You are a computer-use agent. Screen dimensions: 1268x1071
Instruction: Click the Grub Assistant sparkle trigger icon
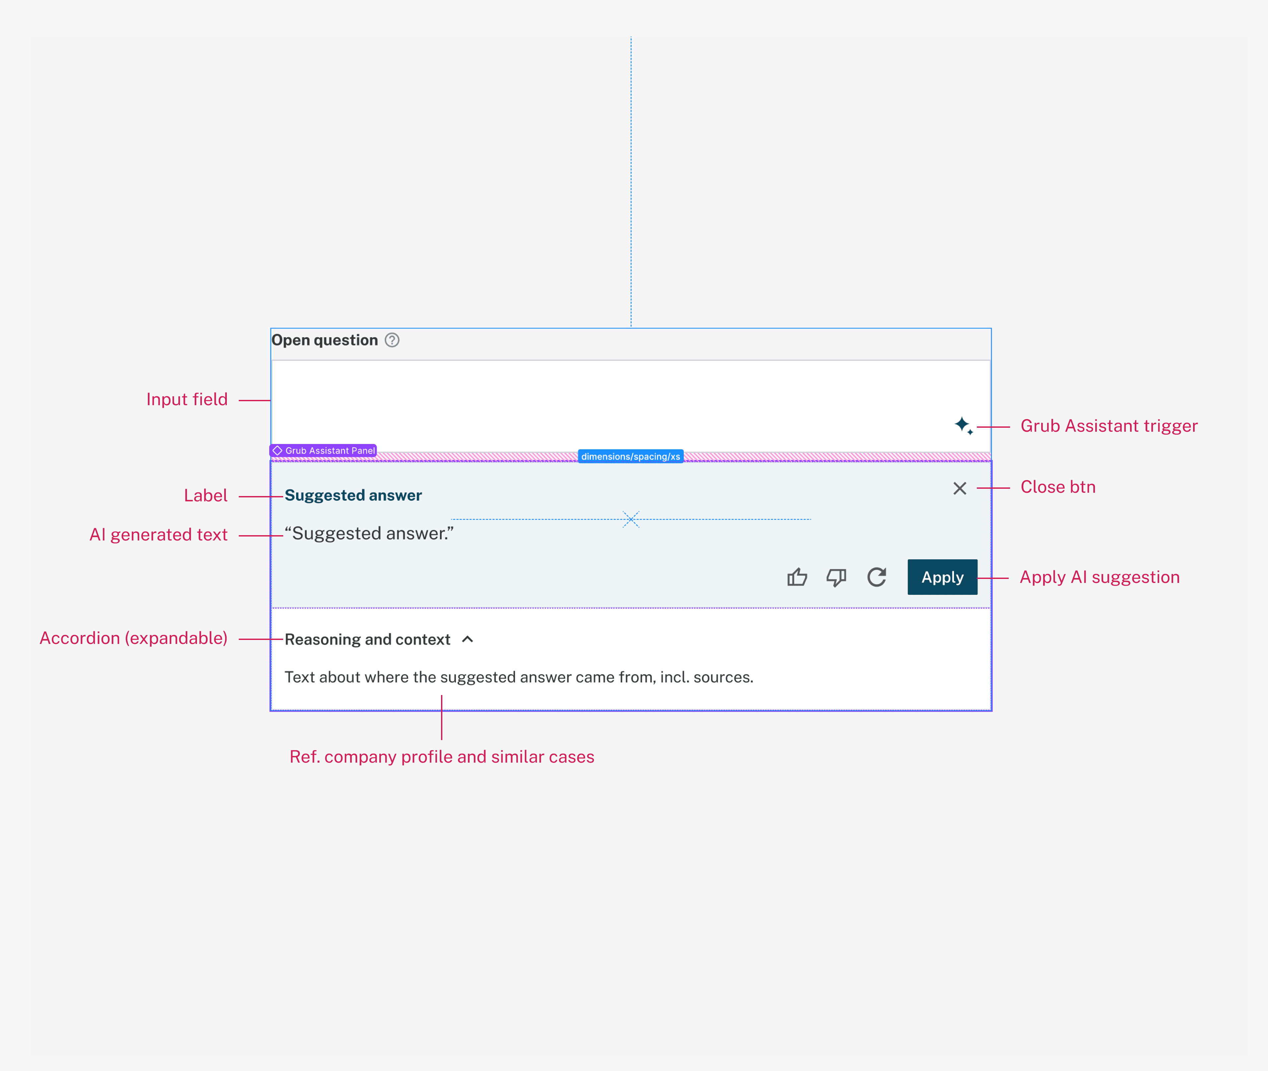[963, 425]
